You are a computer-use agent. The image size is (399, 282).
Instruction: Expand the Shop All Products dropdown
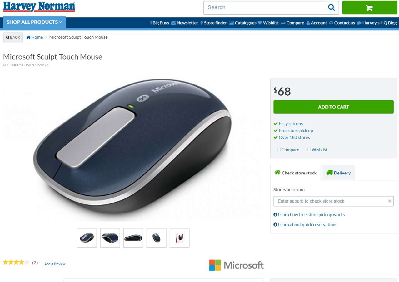tap(34, 22)
